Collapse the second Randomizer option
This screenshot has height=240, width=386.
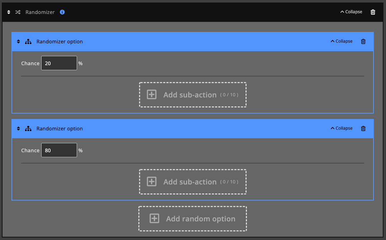(341, 128)
